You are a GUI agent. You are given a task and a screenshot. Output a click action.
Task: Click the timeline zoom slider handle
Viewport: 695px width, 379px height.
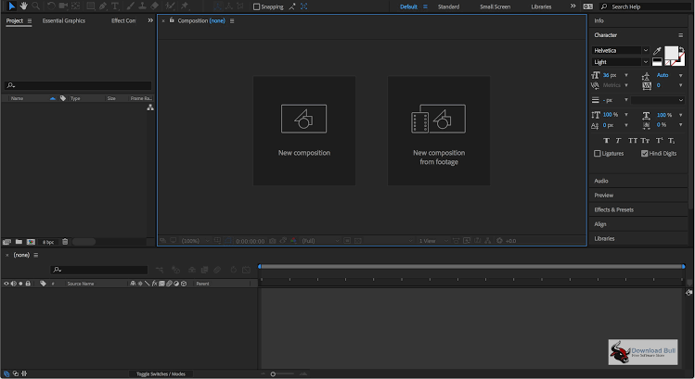point(273,374)
